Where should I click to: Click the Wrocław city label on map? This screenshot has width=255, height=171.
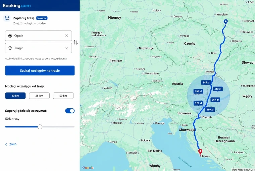click(x=222, y=15)
